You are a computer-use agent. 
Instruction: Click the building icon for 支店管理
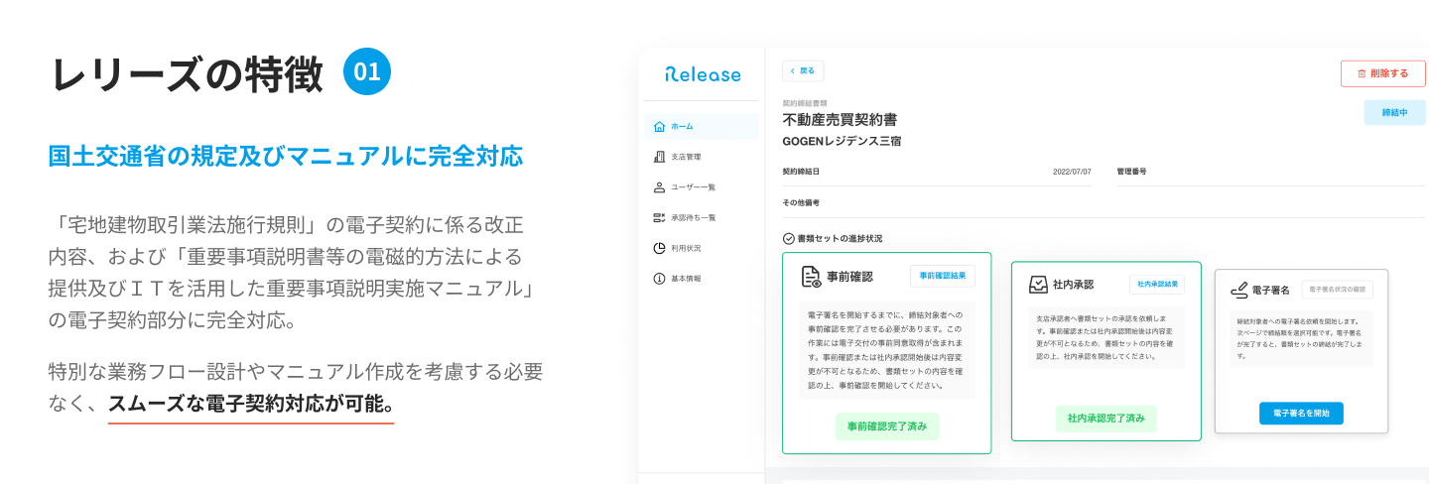[x=660, y=157]
